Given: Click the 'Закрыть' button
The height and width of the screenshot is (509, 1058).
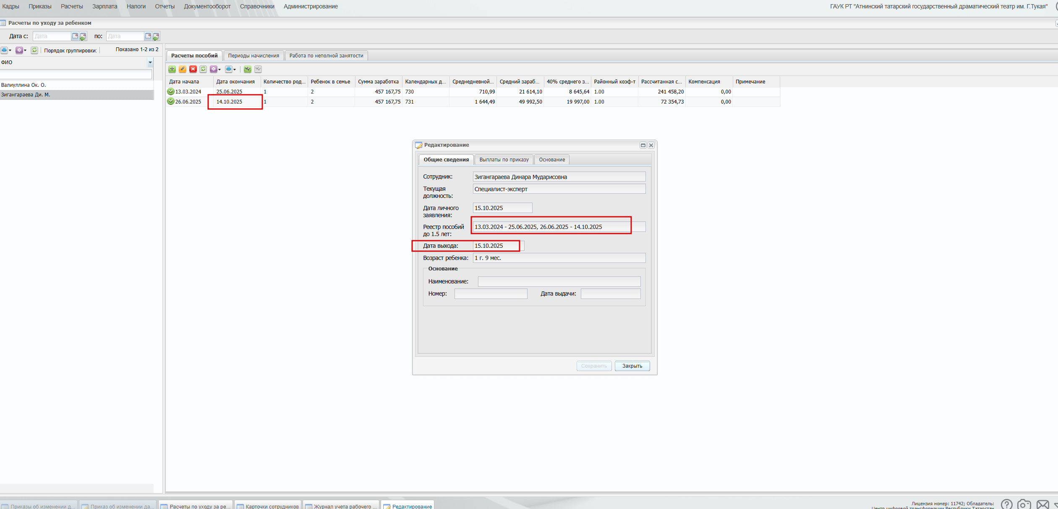Looking at the screenshot, I should click(x=632, y=366).
